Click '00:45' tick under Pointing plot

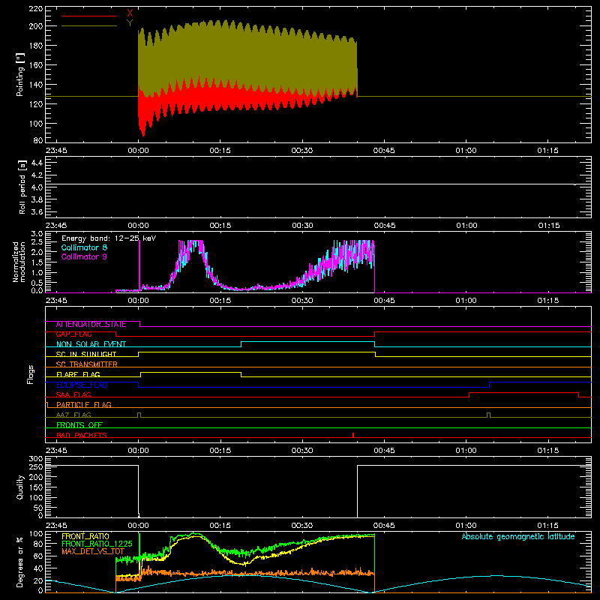pos(384,151)
